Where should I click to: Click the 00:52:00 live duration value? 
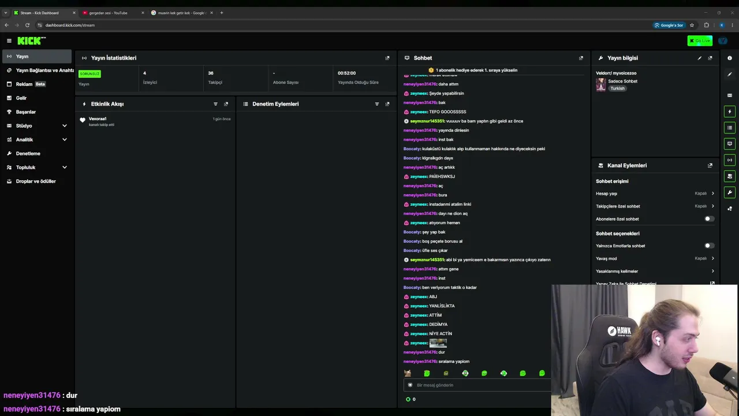pyautogui.click(x=346, y=73)
